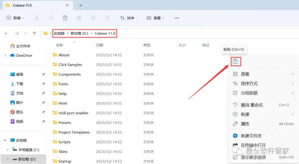Open 桌面 in the sidebar

[17, 74]
